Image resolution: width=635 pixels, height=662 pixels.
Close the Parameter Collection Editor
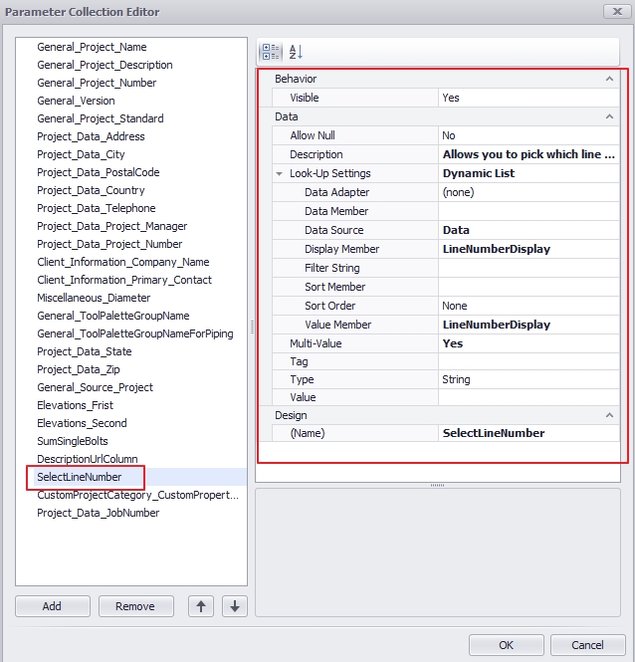617,11
